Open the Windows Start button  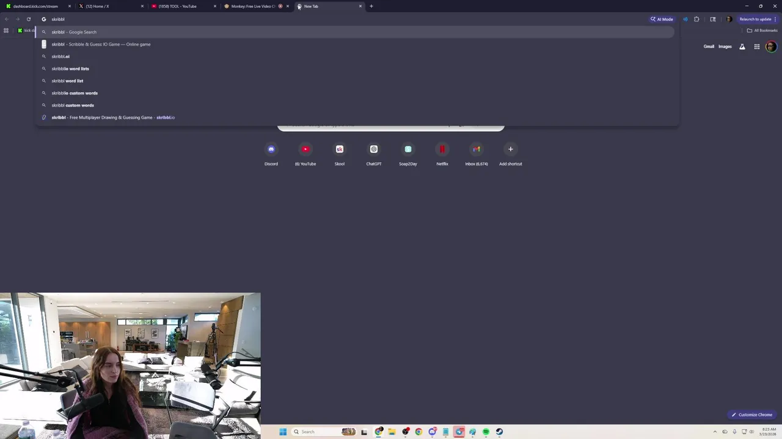pos(283,432)
